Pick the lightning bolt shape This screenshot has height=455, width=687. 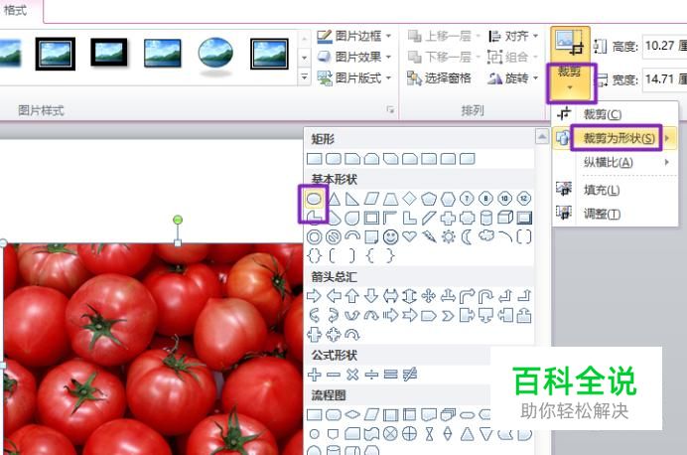click(x=429, y=237)
